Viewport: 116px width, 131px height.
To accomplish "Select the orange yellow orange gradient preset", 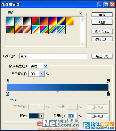I will point(70,21).
